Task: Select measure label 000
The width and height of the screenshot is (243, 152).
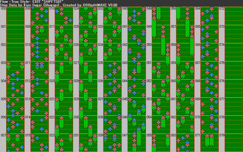Action: click(3, 8)
